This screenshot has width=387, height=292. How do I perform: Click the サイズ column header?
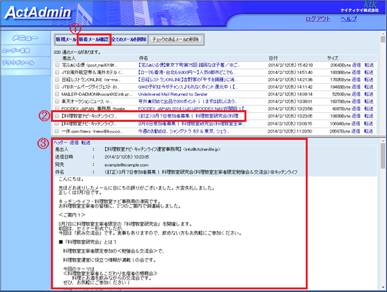point(332,58)
